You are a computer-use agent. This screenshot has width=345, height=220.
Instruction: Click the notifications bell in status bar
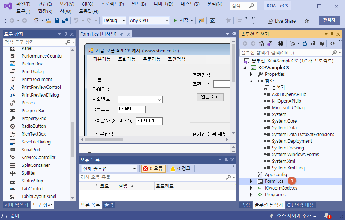coord(327,216)
